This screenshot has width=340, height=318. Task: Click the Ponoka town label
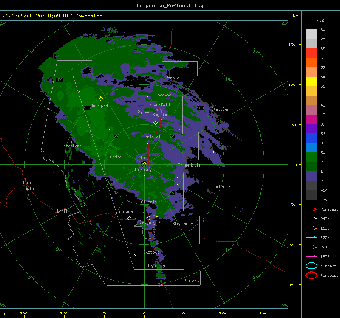[172, 78]
